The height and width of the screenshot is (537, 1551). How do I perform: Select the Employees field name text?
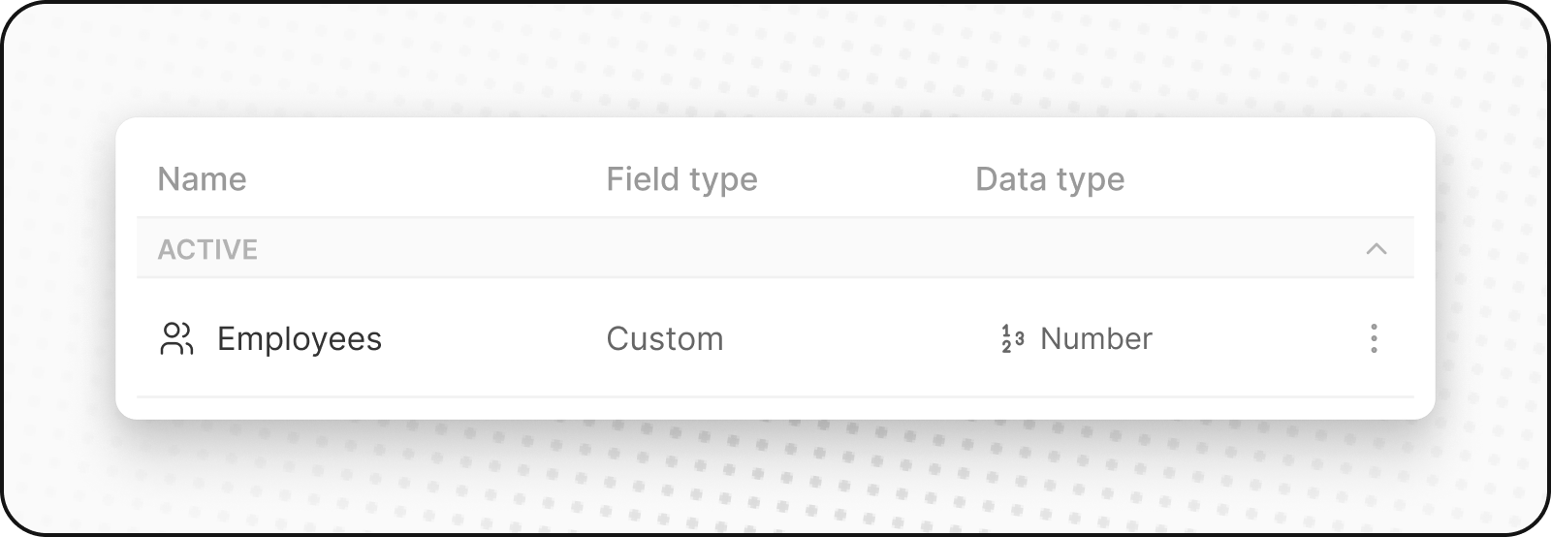300,339
